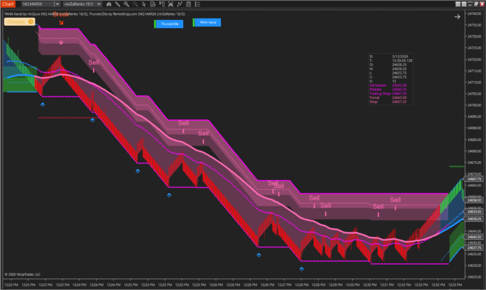
Task: Click the Delayed data badge
Action: [19, 22]
